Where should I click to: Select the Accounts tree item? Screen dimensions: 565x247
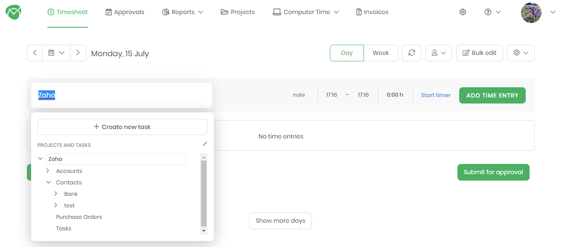(69, 171)
